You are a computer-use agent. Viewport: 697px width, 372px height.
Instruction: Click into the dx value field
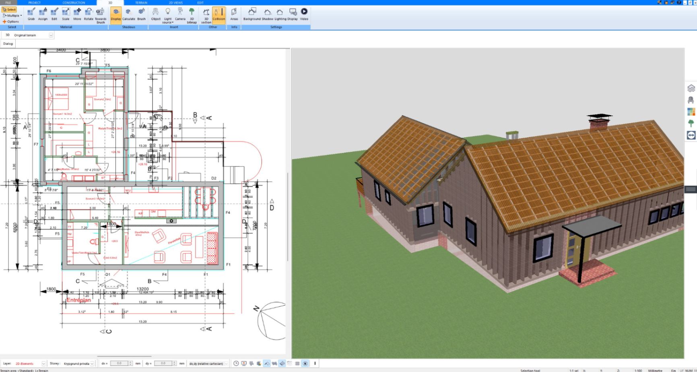[120, 364]
